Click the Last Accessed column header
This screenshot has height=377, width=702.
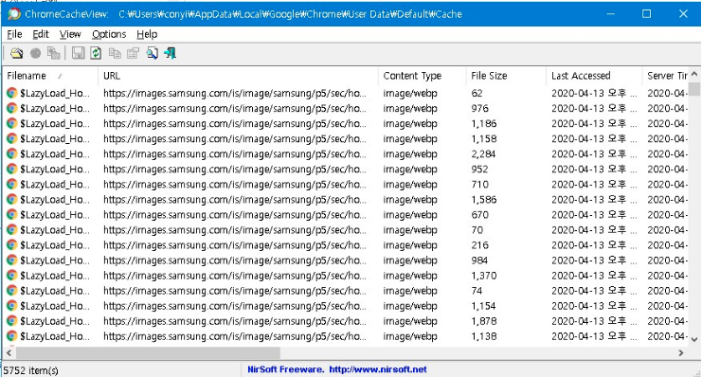[x=594, y=76]
